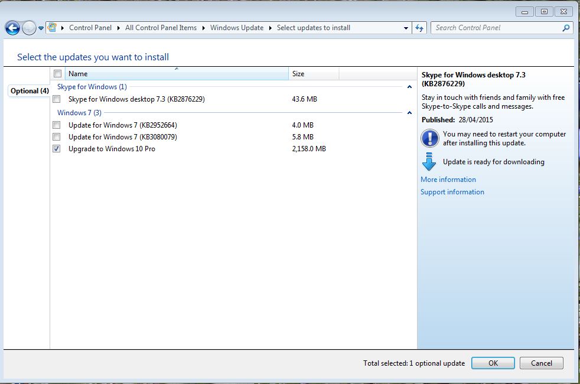Collapse the Skype for Windows (1) group
This screenshot has width=580, height=384.
pyautogui.click(x=409, y=87)
